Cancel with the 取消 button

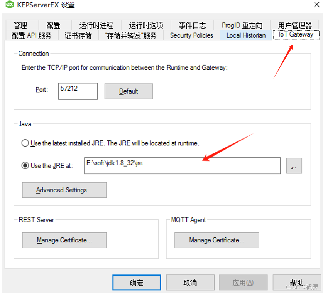pyautogui.click(x=190, y=283)
